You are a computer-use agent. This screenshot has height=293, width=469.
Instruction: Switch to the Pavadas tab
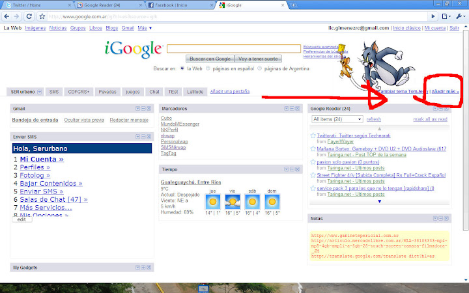pos(107,92)
